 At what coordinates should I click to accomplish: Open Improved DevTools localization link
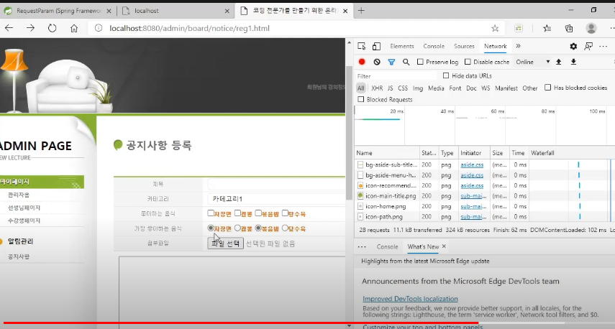[x=410, y=298]
